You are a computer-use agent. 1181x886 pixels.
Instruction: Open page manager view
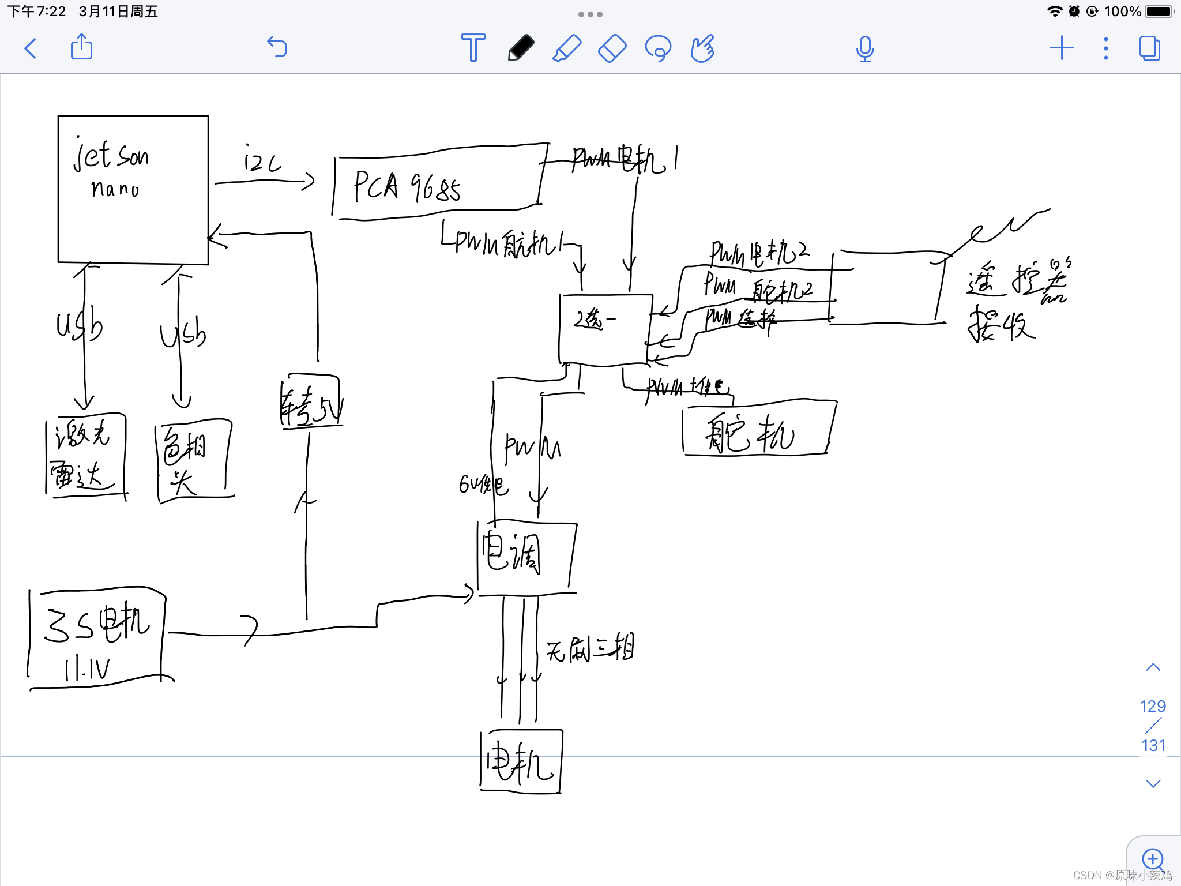(x=1149, y=48)
